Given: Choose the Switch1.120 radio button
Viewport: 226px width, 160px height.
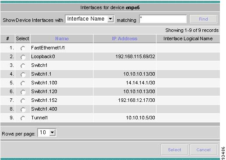Looking at the screenshot, I should pyautogui.click(x=23, y=92).
